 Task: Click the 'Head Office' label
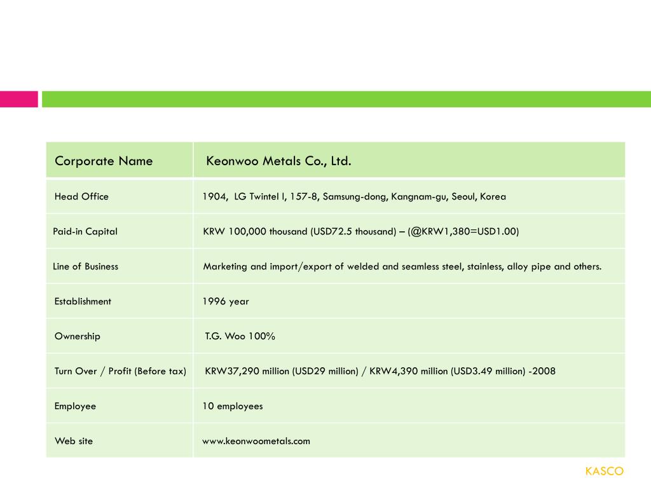point(81,197)
